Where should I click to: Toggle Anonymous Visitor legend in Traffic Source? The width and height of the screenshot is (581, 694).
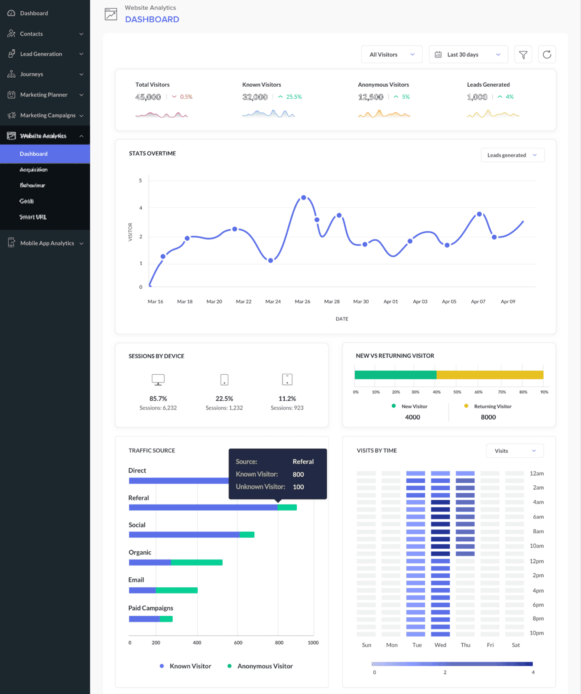(x=260, y=666)
